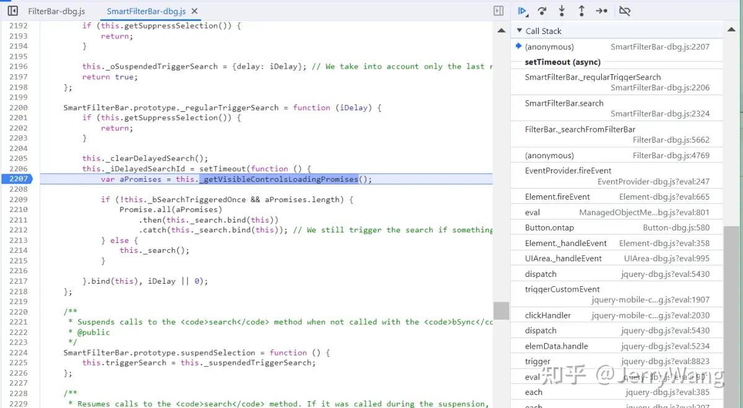The width and height of the screenshot is (743, 408).
Task: Collapse the Call Stack section
Action: click(519, 30)
